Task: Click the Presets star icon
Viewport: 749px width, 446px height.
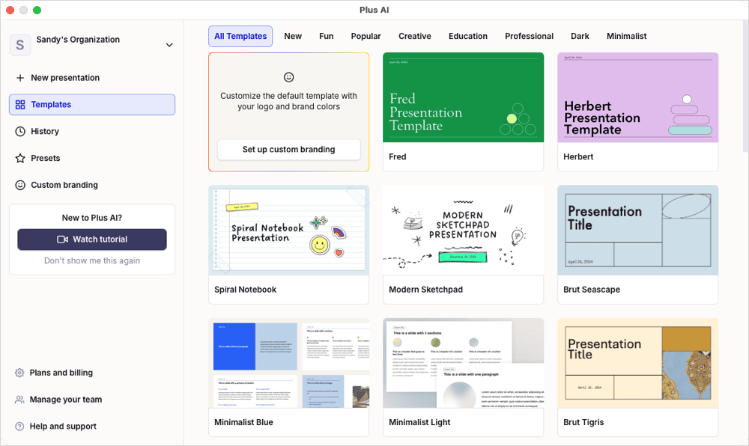Action: pos(20,158)
